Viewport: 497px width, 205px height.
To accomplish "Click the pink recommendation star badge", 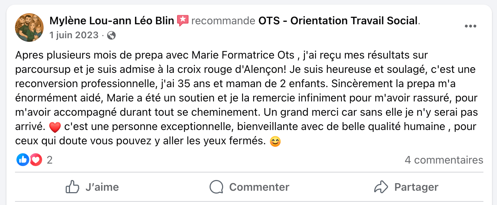I will pos(182,21).
